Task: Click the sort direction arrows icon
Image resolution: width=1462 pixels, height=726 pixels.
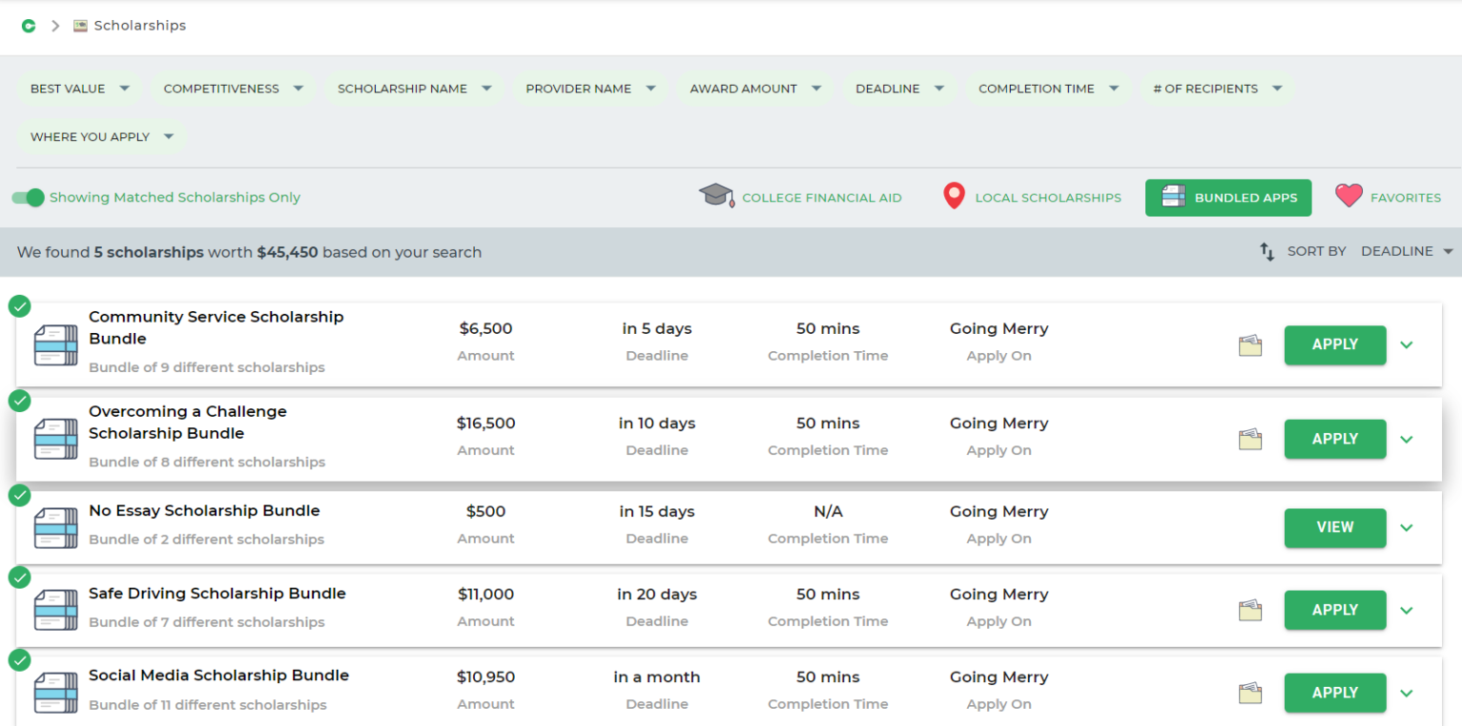Action: click(1267, 252)
